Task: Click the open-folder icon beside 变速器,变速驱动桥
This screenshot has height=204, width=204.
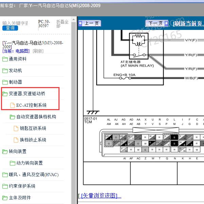Action: click(5, 94)
